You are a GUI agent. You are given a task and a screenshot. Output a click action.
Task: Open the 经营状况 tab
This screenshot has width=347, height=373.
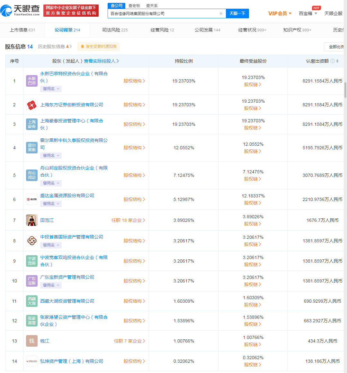point(252,30)
